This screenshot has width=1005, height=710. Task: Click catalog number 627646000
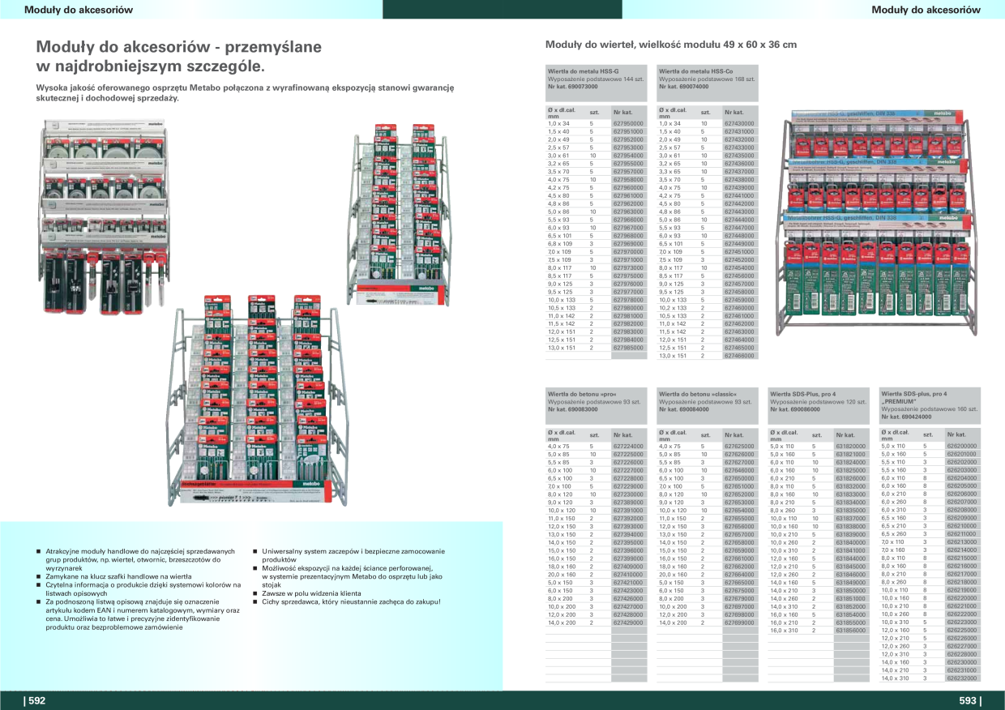739,470
